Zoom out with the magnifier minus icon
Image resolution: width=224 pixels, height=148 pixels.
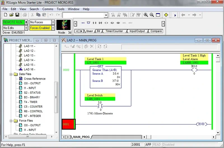click(152, 15)
